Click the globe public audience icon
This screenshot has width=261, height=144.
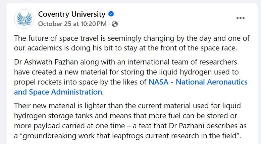[114, 24]
